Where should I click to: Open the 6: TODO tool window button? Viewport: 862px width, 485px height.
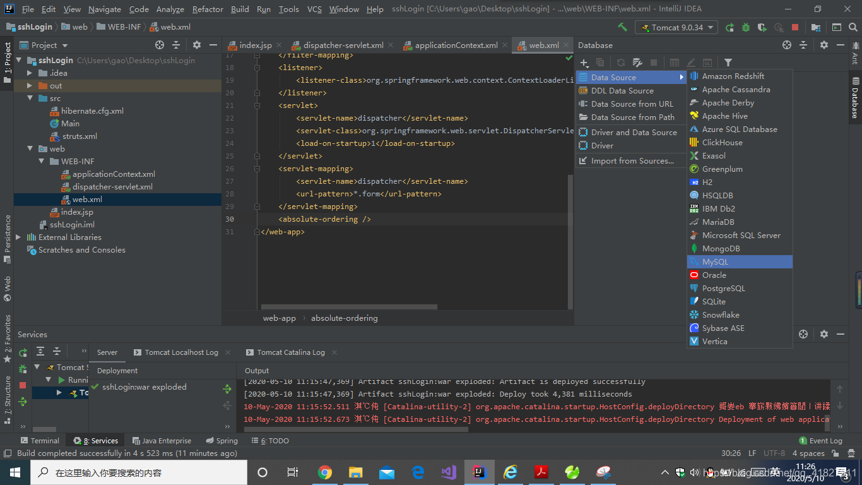point(270,441)
